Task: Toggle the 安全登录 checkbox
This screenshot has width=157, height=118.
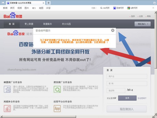Action: coord(115,98)
